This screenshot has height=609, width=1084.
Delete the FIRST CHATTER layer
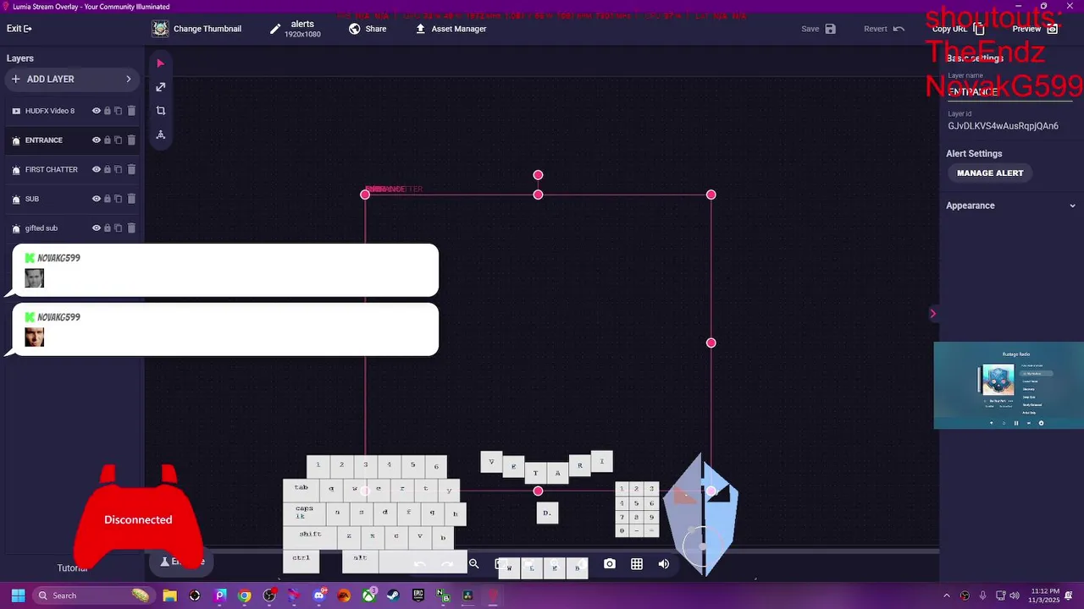131,169
